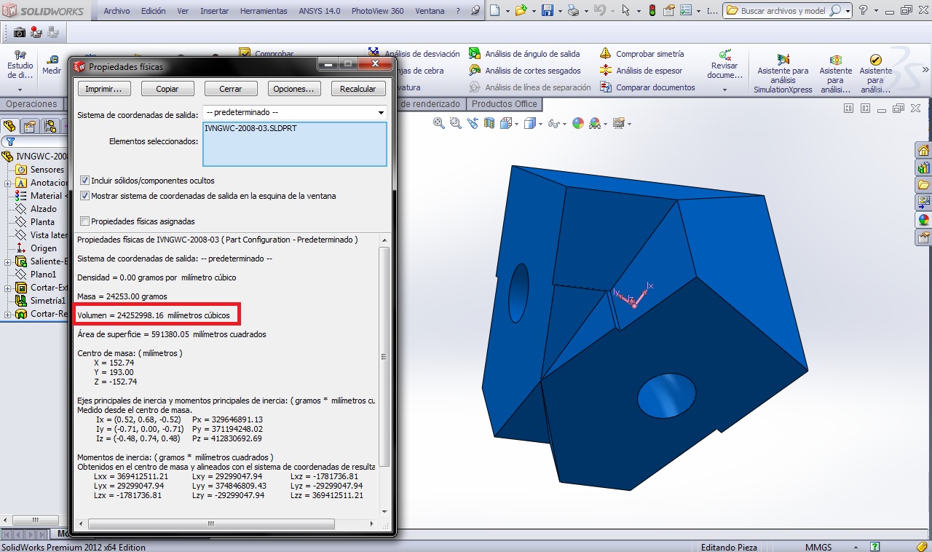This screenshot has height=552, width=932.
Task: Open the Insertar menu
Action: click(x=214, y=11)
